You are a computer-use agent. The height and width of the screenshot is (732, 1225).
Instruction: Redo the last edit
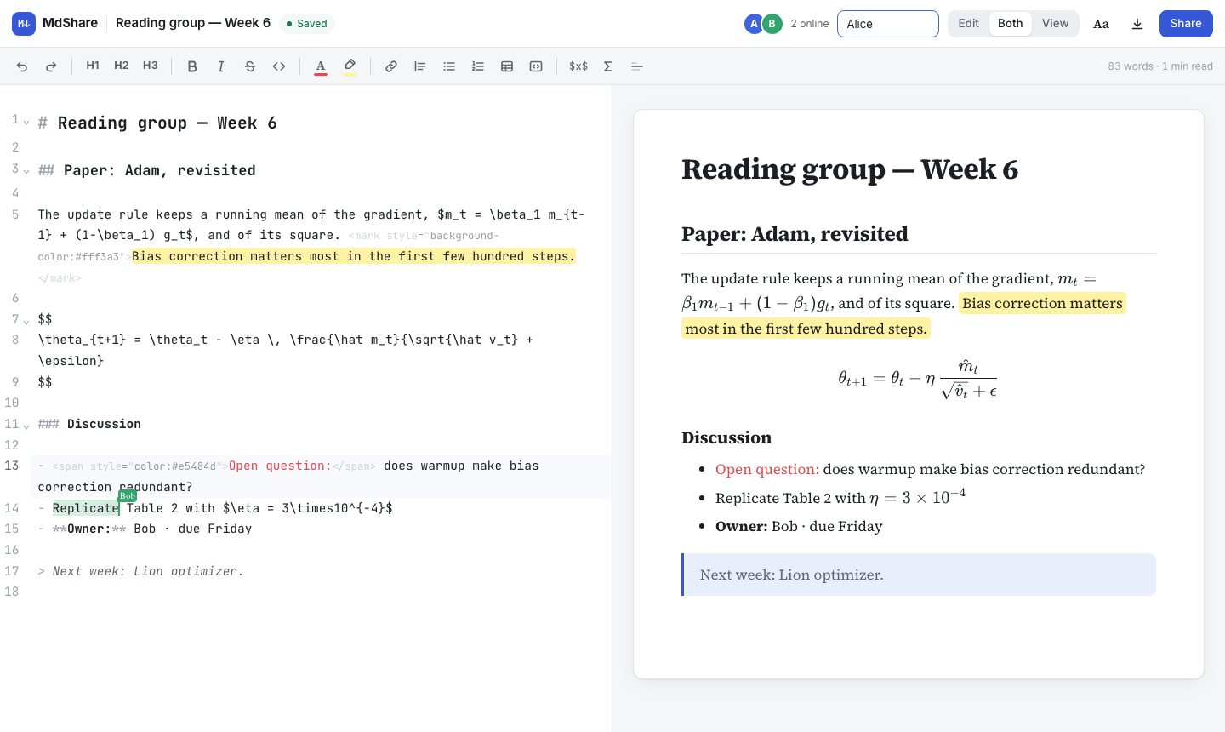pyautogui.click(x=51, y=66)
